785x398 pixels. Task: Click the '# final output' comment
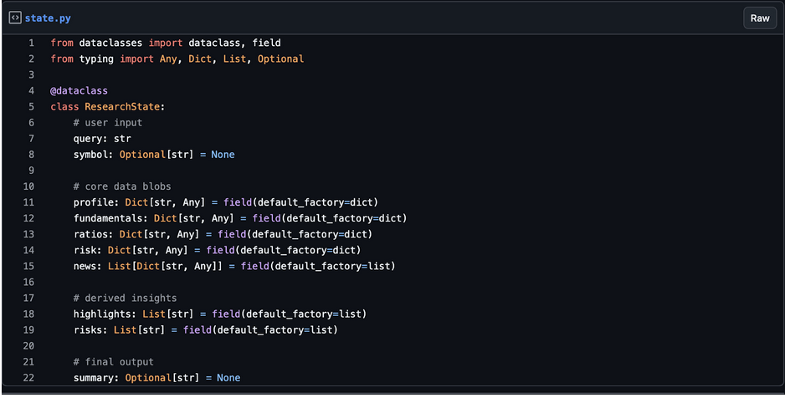tap(113, 362)
